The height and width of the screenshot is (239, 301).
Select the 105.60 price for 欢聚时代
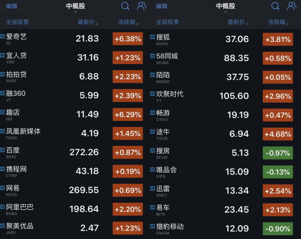pos(234,96)
